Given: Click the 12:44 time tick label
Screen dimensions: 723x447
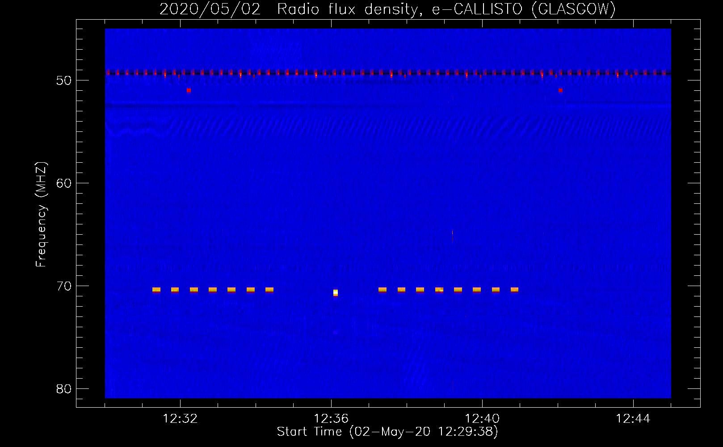Looking at the screenshot, I should [x=633, y=419].
